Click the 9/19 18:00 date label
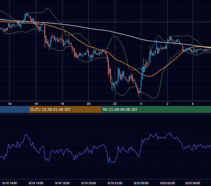Image resolution: width=211 pixels, height=186 pixels. (62, 183)
